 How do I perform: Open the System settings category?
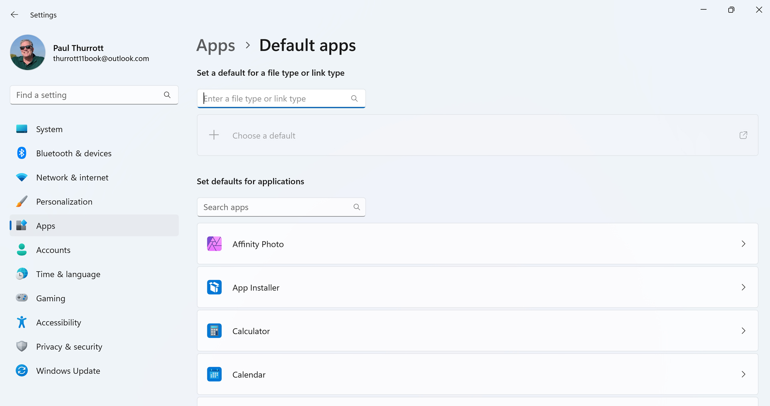(x=49, y=129)
